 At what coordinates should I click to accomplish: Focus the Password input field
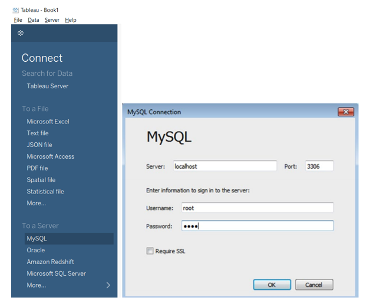(x=257, y=226)
